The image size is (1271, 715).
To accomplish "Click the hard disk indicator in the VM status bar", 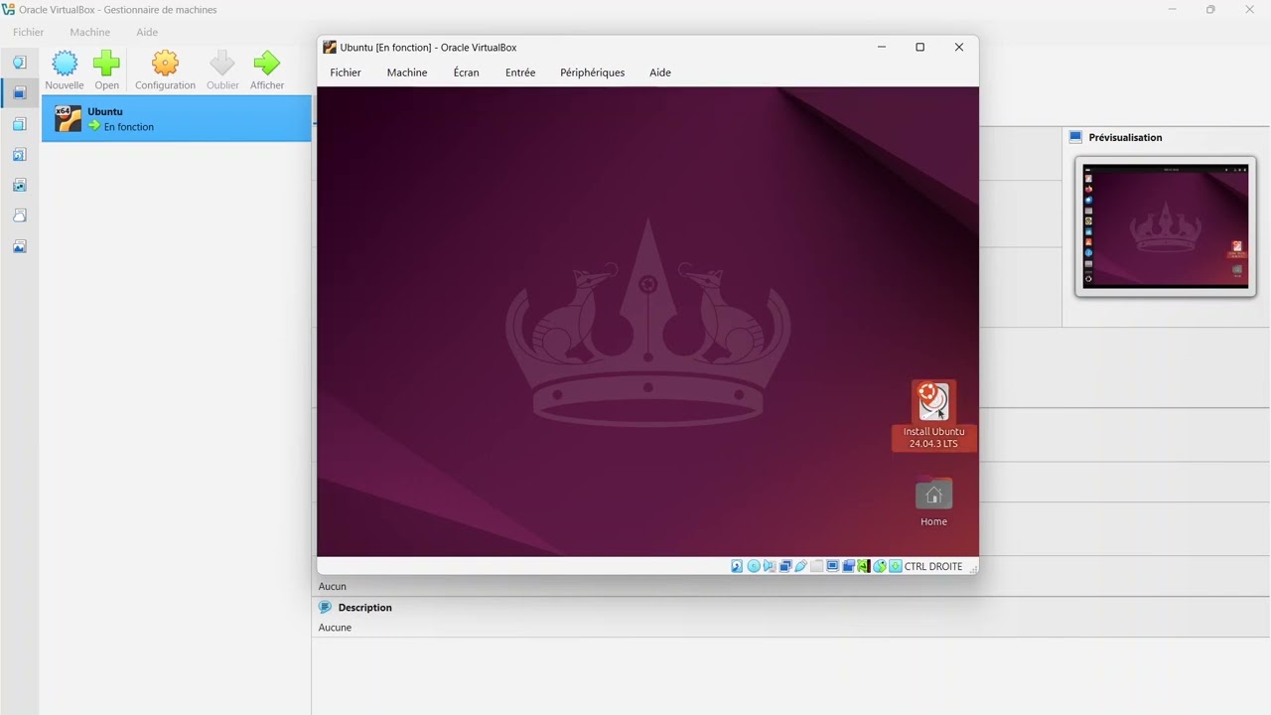I will (737, 566).
